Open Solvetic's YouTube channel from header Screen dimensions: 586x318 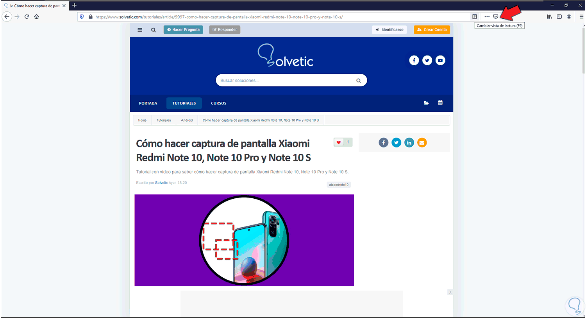click(x=440, y=60)
